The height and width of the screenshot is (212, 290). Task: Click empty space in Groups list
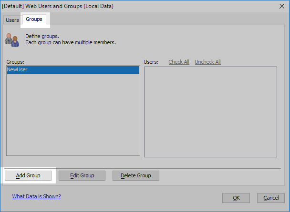coord(73,114)
